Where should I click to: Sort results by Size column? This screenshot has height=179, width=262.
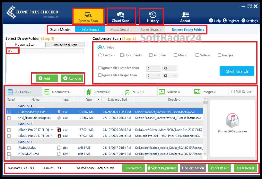89,100
